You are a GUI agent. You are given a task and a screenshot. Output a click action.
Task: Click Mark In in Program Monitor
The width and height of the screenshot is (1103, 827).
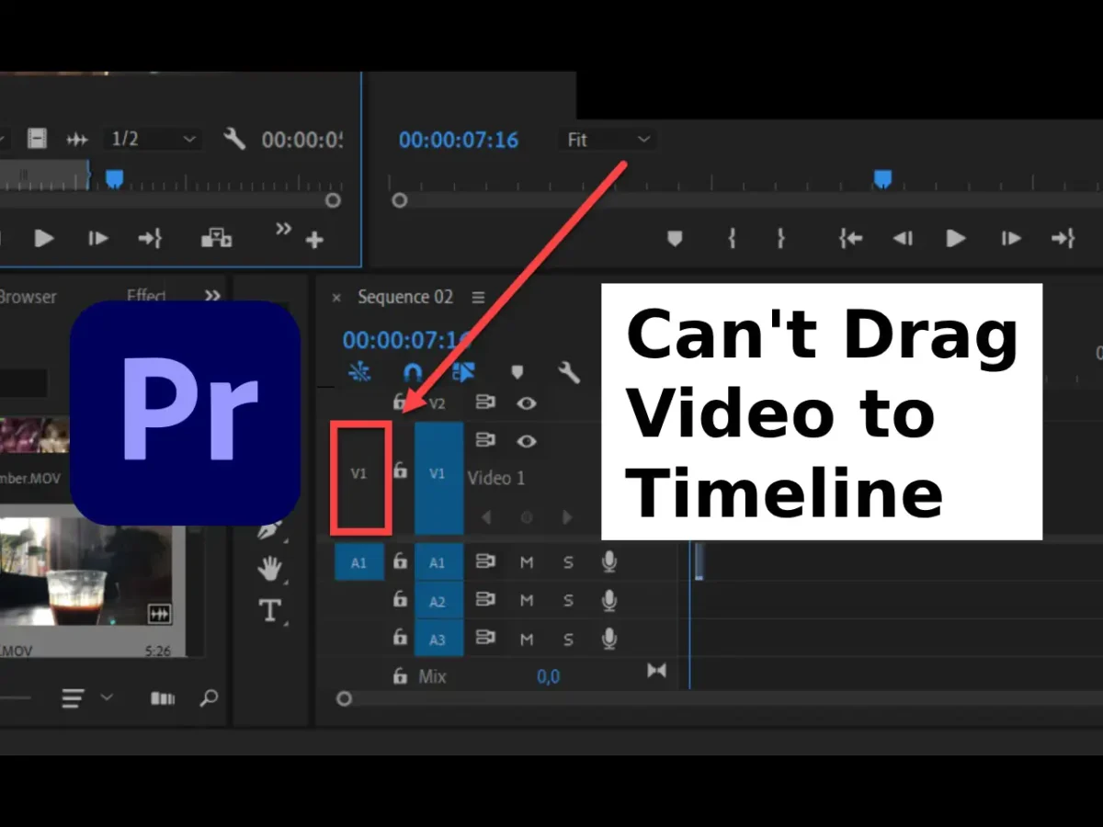(732, 239)
